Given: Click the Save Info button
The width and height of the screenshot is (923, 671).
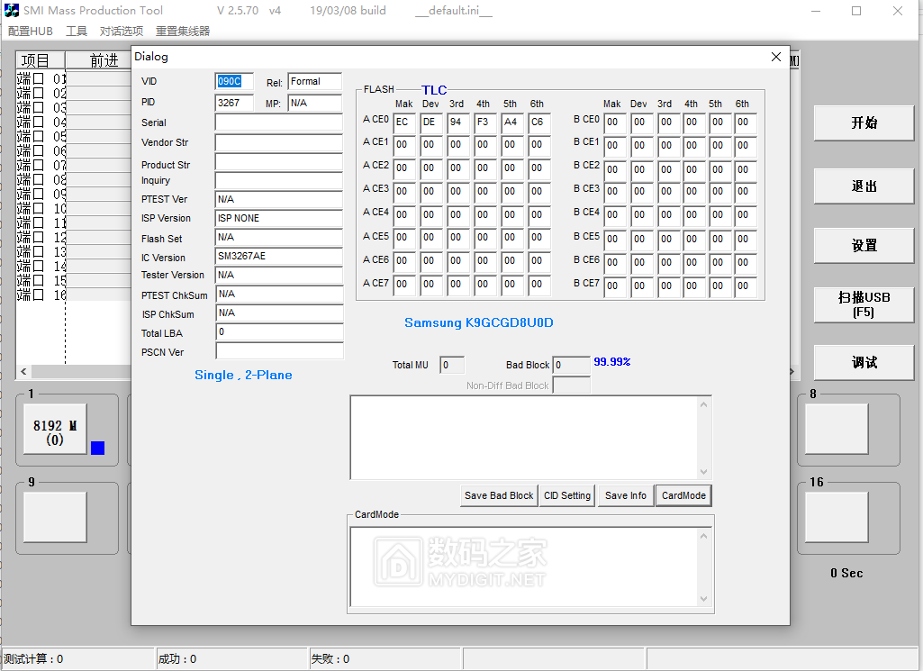Looking at the screenshot, I should coord(625,495).
